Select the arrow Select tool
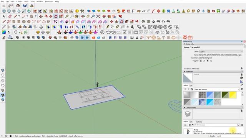Viewport: 246px width, 138px height. [4, 16]
